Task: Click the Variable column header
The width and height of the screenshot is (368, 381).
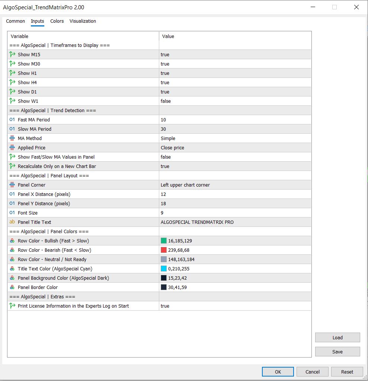Action: [x=83, y=36]
